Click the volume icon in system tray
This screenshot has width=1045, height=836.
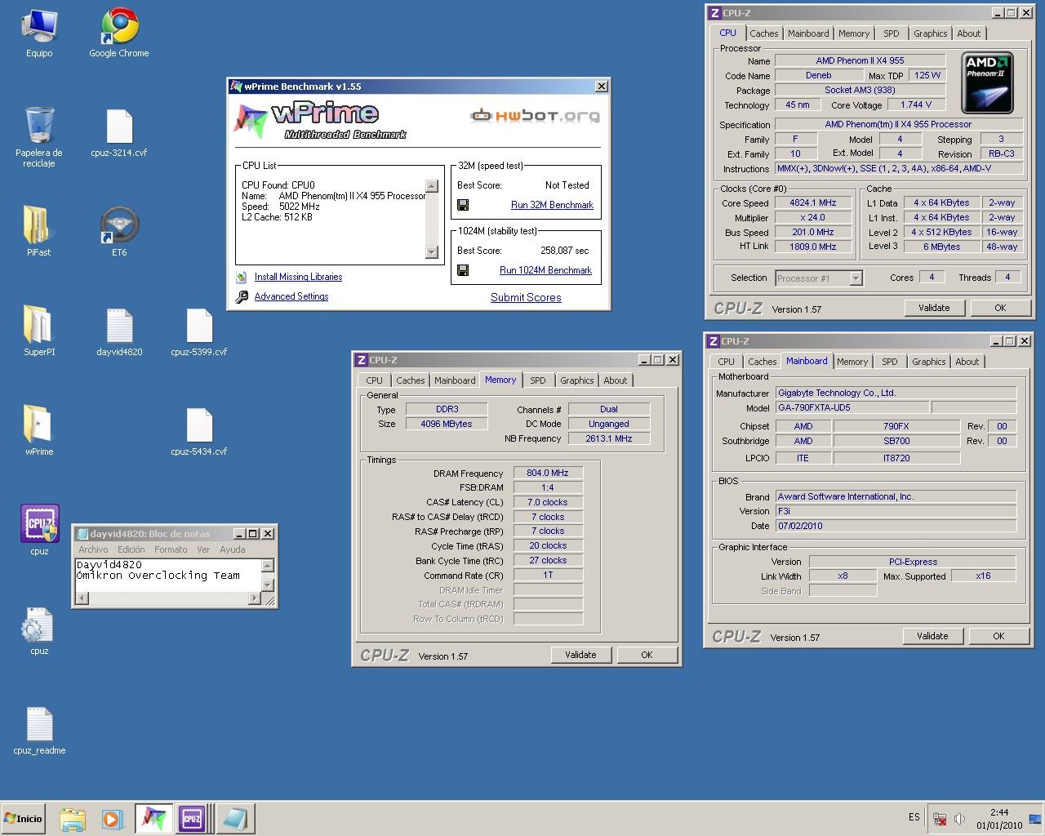pos(960,819)
